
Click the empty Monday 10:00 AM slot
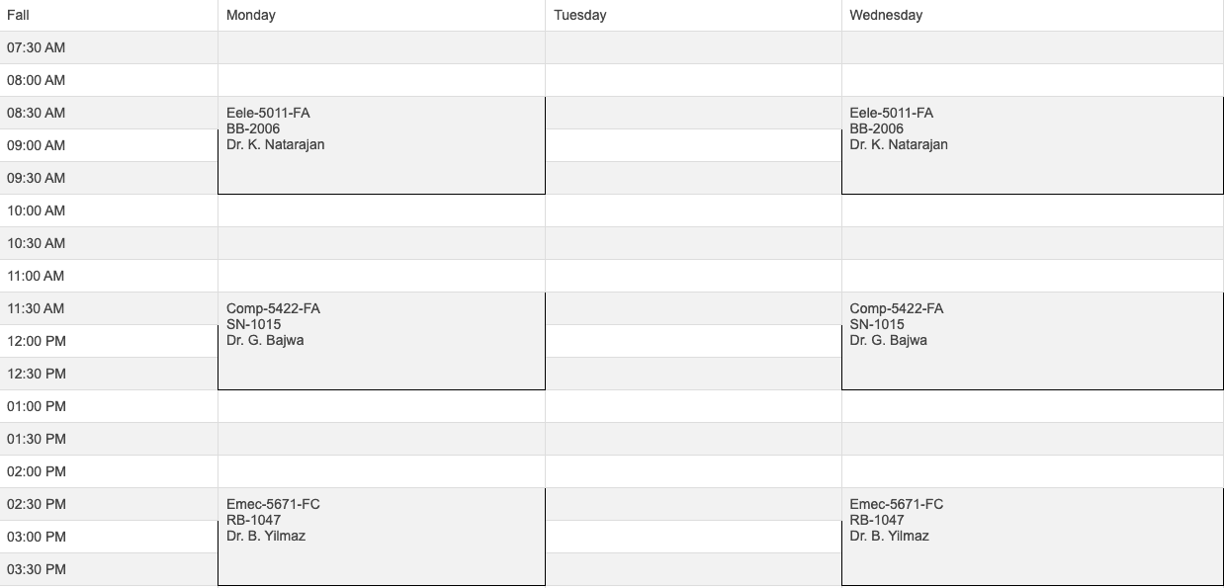click(x=382, y=210)
